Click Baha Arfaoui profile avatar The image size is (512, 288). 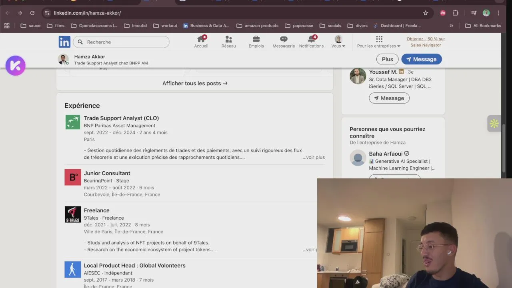(358, 158)
